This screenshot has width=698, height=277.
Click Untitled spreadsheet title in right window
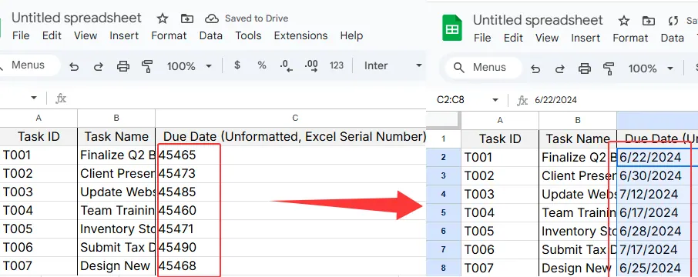(538, 20)
